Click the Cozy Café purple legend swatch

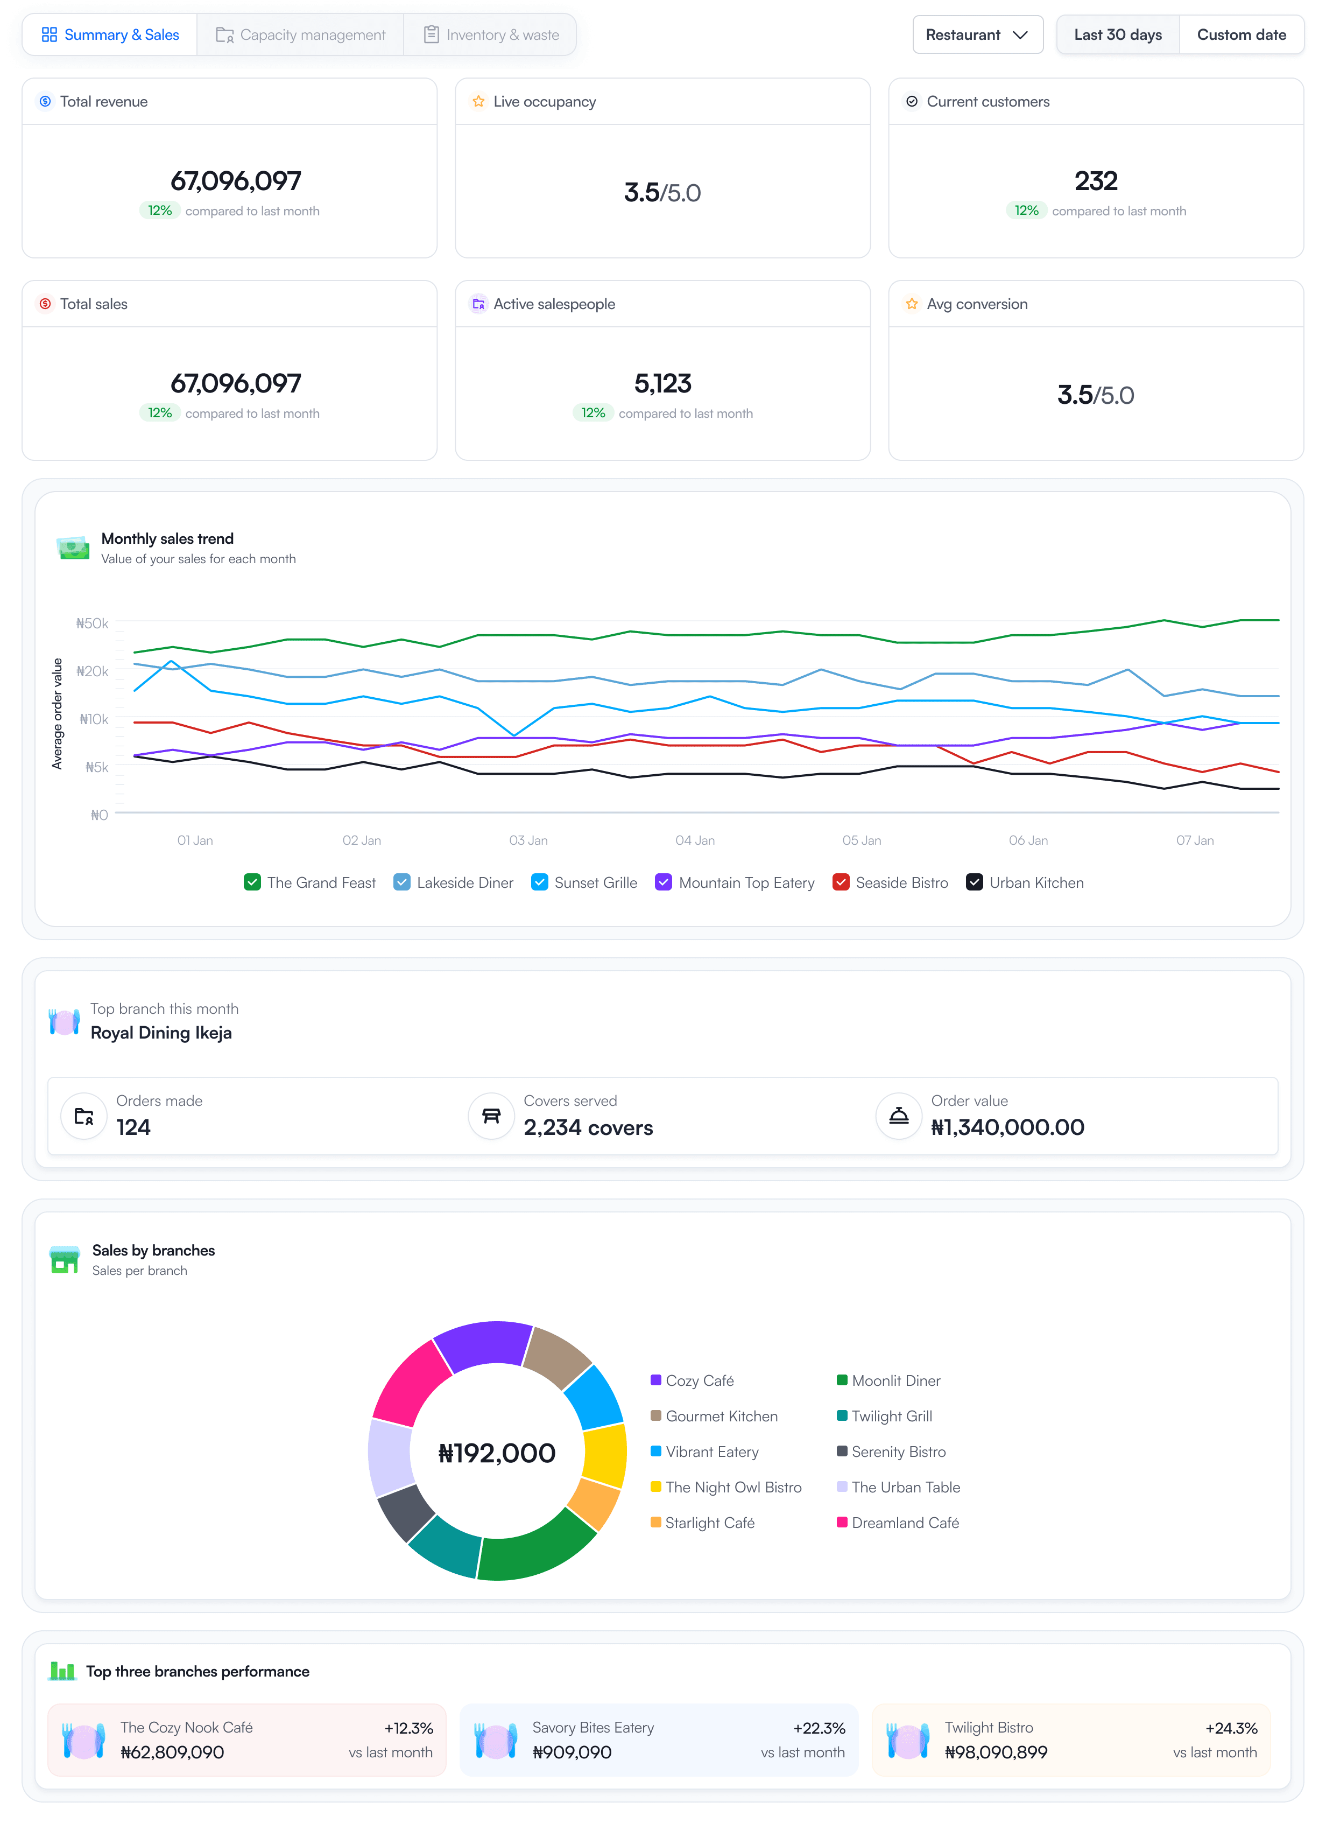(655, 1379)
